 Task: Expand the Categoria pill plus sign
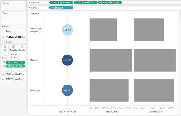pyautogui.click(x=52, y=8)
